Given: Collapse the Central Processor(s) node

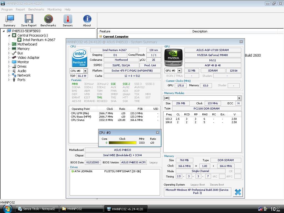Looking at the screenshot, I should coord(9,35).
